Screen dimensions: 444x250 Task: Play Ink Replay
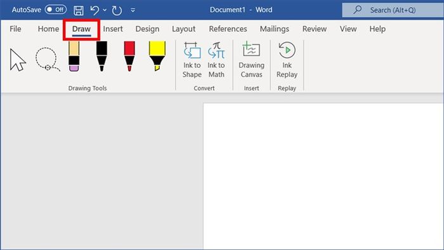pyautogui.click(x=287, y=60)
